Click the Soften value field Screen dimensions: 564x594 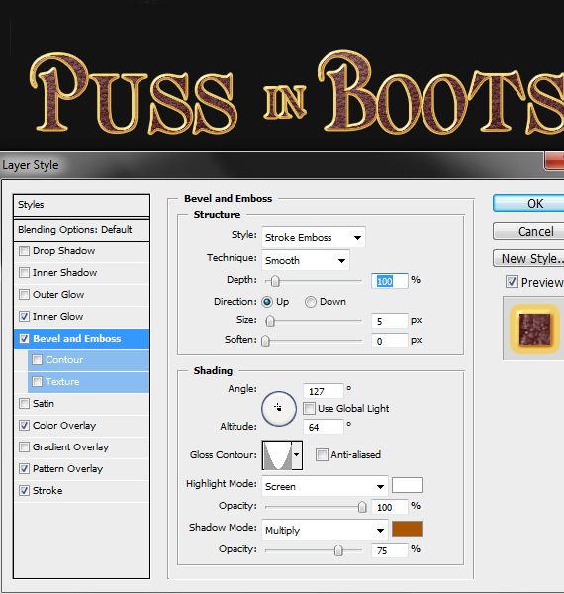pos(390,341)
